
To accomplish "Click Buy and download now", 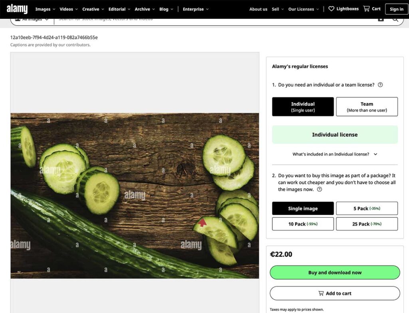I will coord(335,273).
